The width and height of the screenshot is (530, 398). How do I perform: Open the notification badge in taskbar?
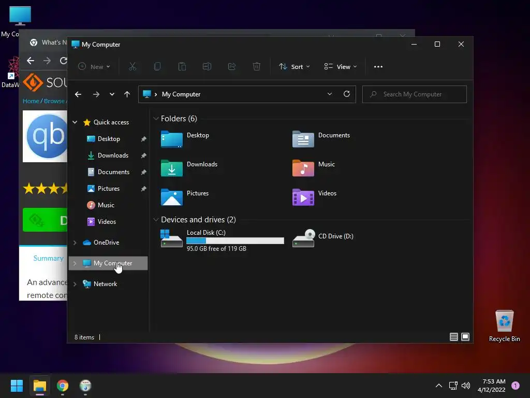pos(516,386)
